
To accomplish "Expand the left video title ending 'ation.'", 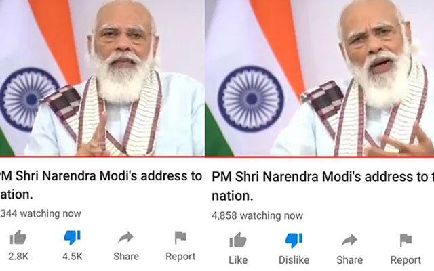I will pos(101,185).
